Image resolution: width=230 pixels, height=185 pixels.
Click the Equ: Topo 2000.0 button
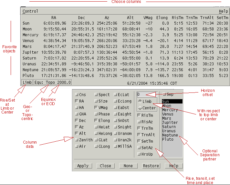pos(52,82)
